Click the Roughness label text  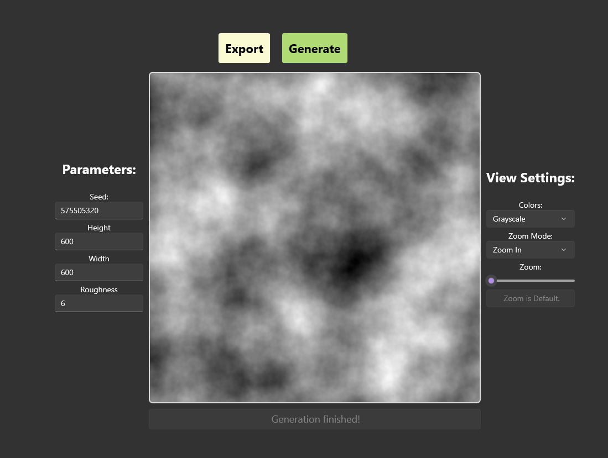(99, 289)
